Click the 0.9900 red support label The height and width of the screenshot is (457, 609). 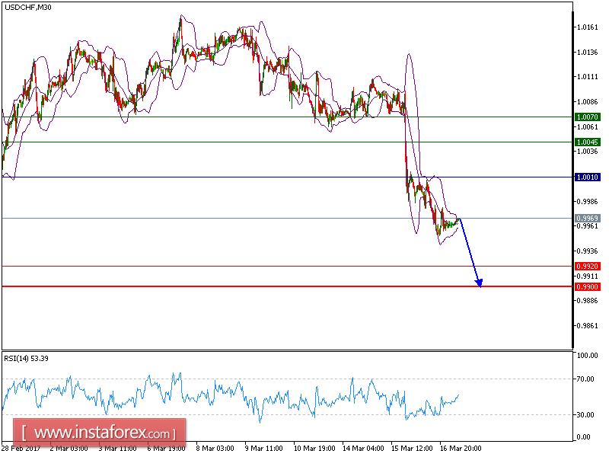587,287
